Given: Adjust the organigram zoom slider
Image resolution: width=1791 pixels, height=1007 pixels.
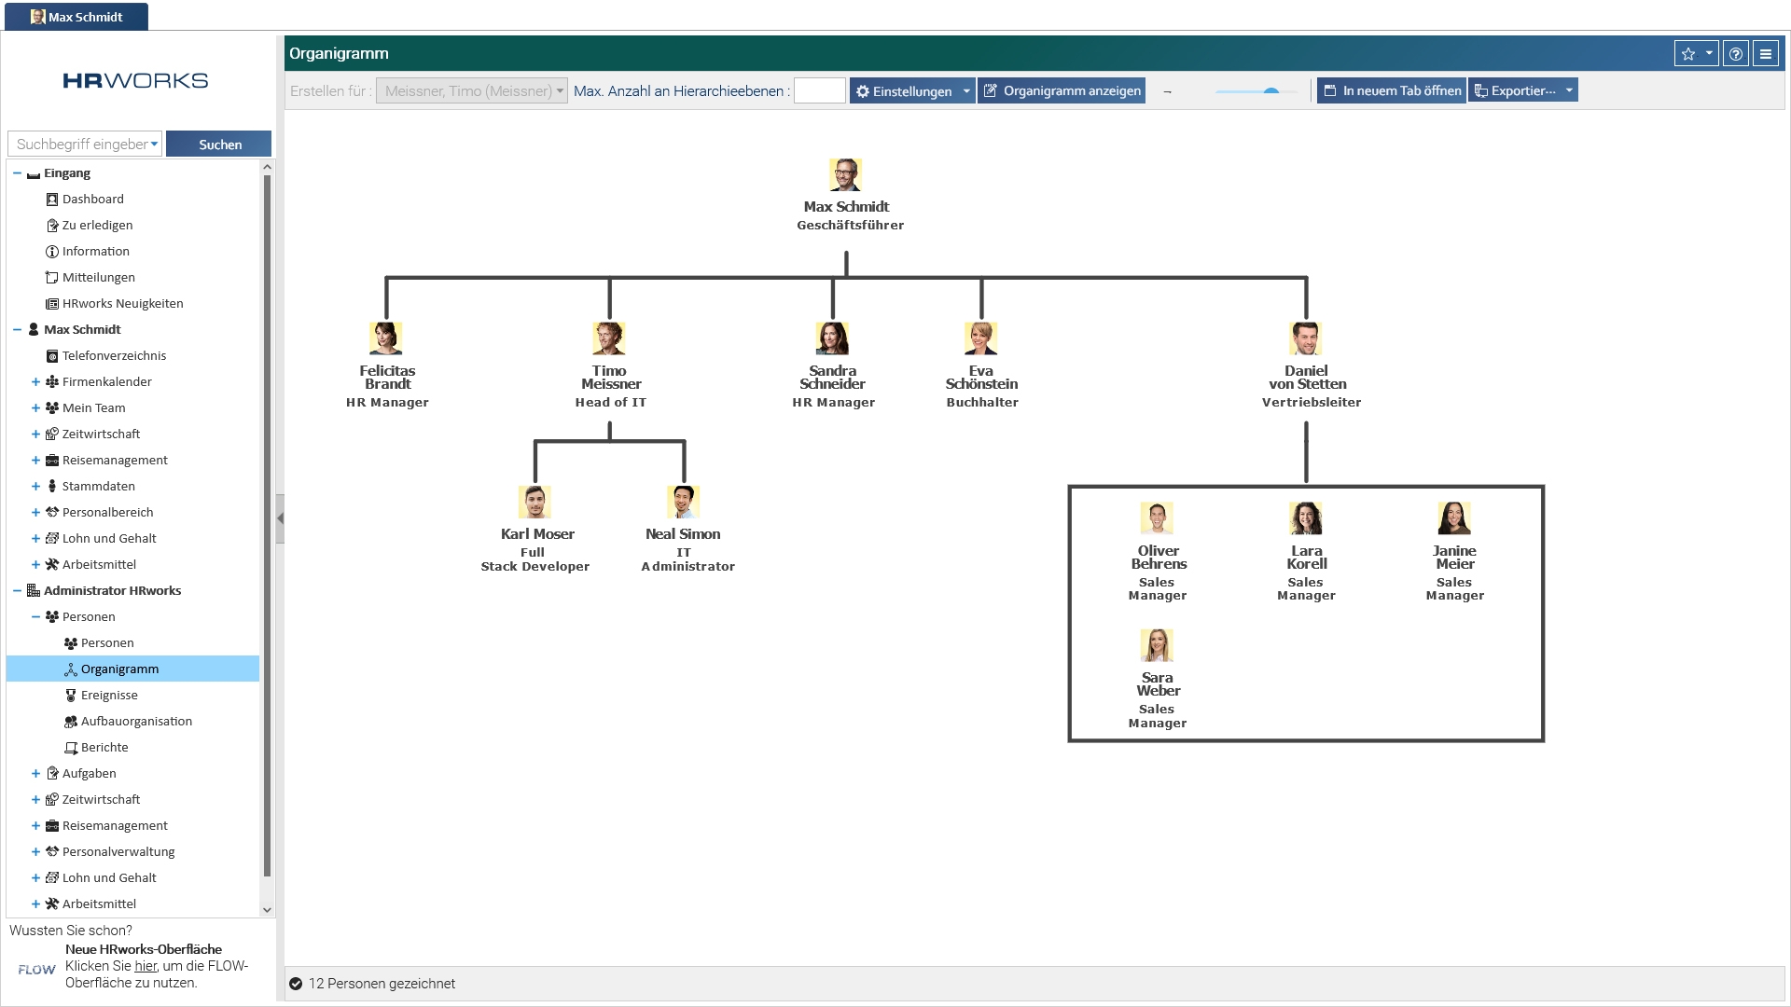Looking at the screenshot, I should point(1270,90).
